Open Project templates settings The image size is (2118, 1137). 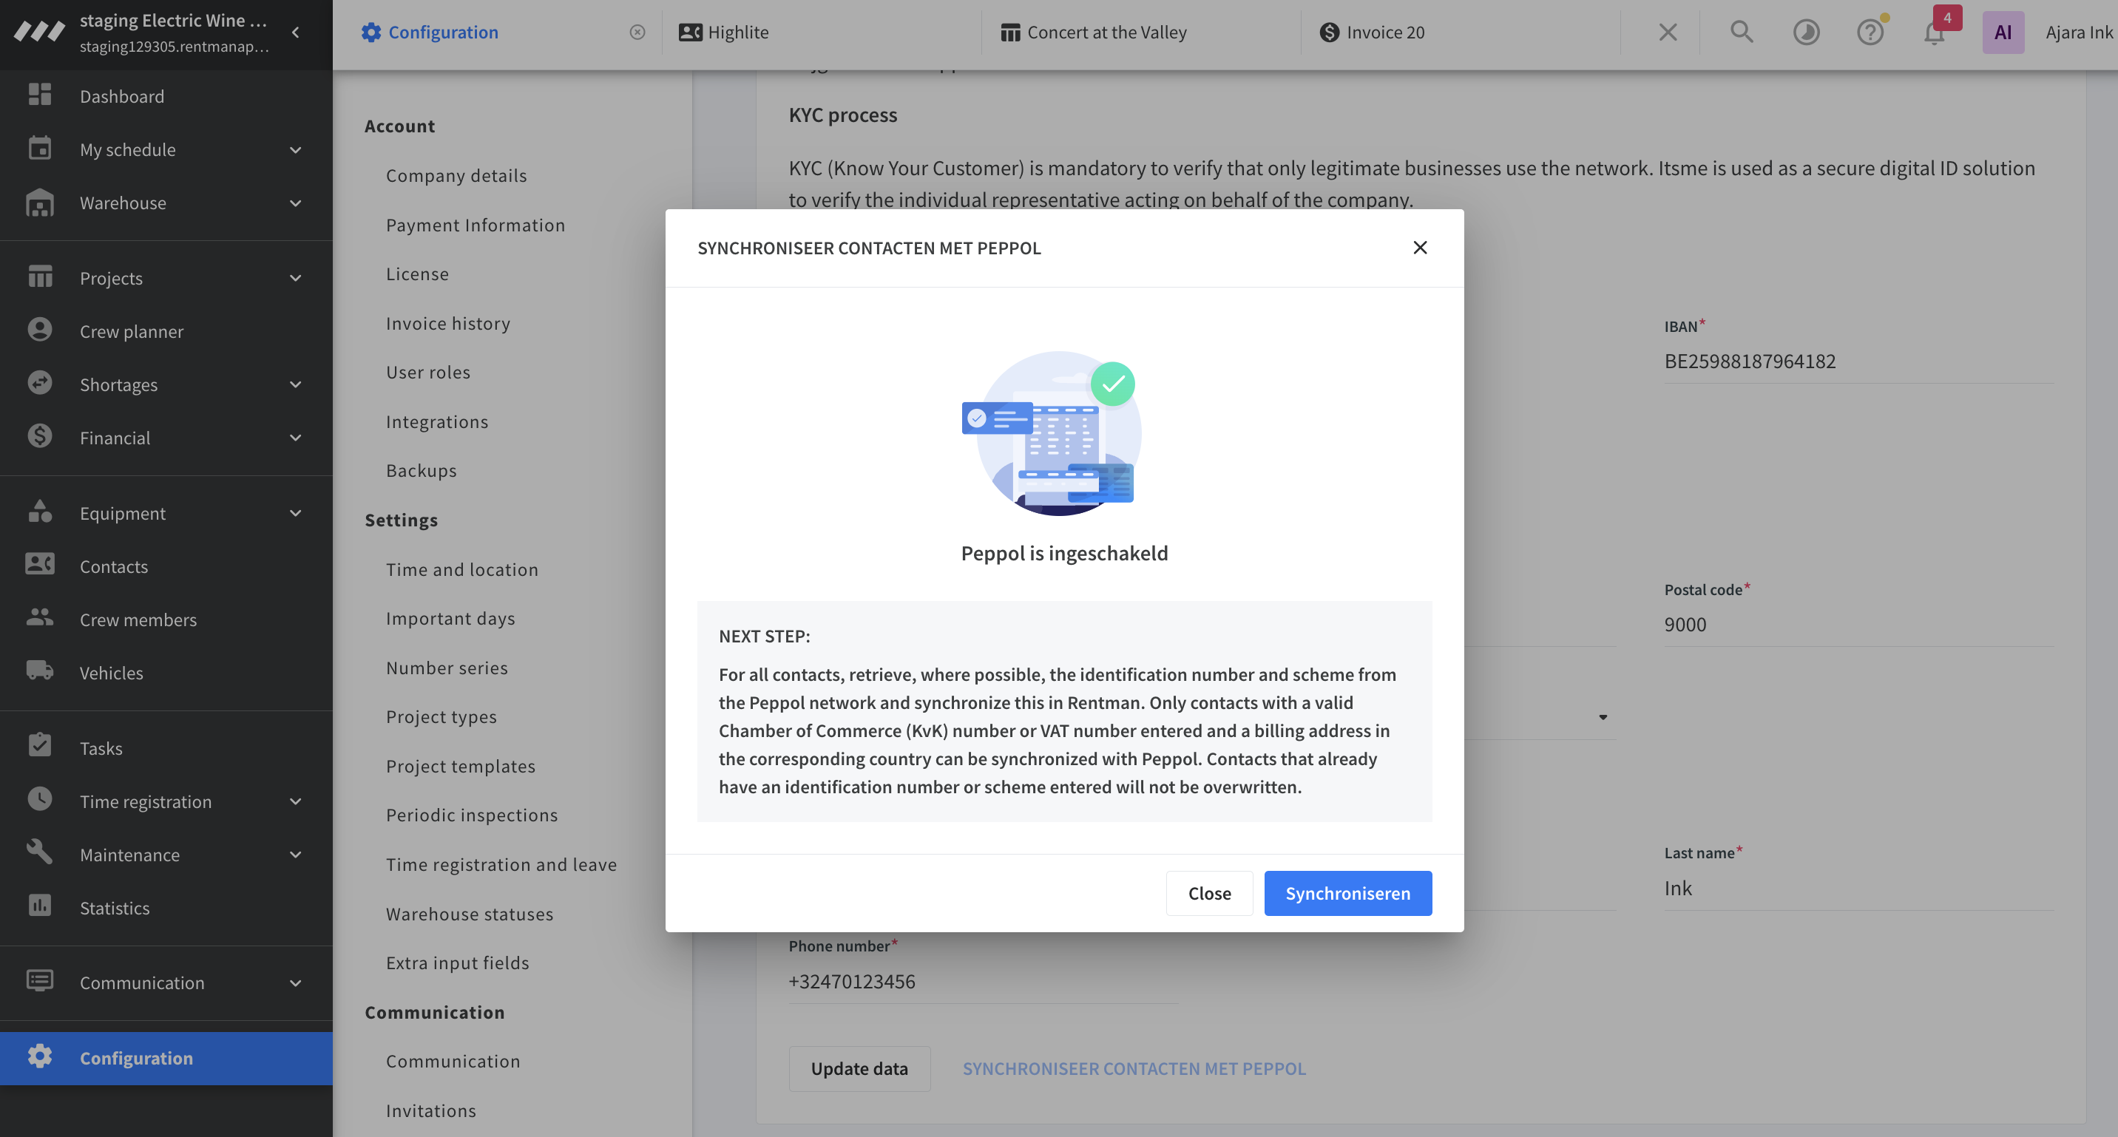[x=461, y=765]
